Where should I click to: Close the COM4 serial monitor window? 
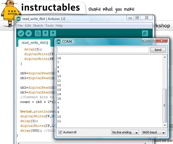[162, 40]
